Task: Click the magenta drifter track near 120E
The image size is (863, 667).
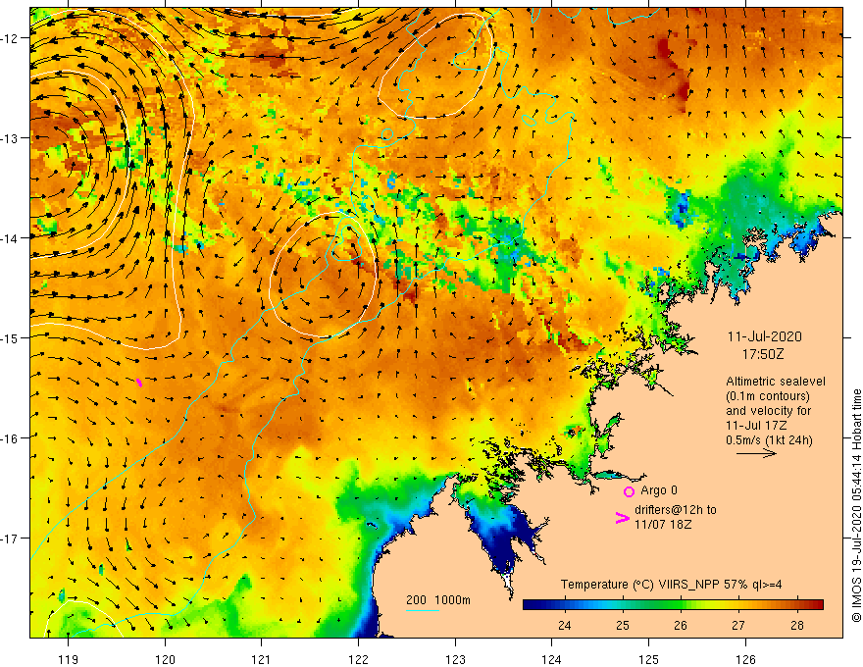Action: [x=139, y=382]
